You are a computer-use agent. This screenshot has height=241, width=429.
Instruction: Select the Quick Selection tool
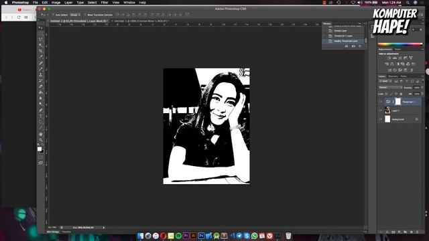pyautogui.click(x=40, y=45)
